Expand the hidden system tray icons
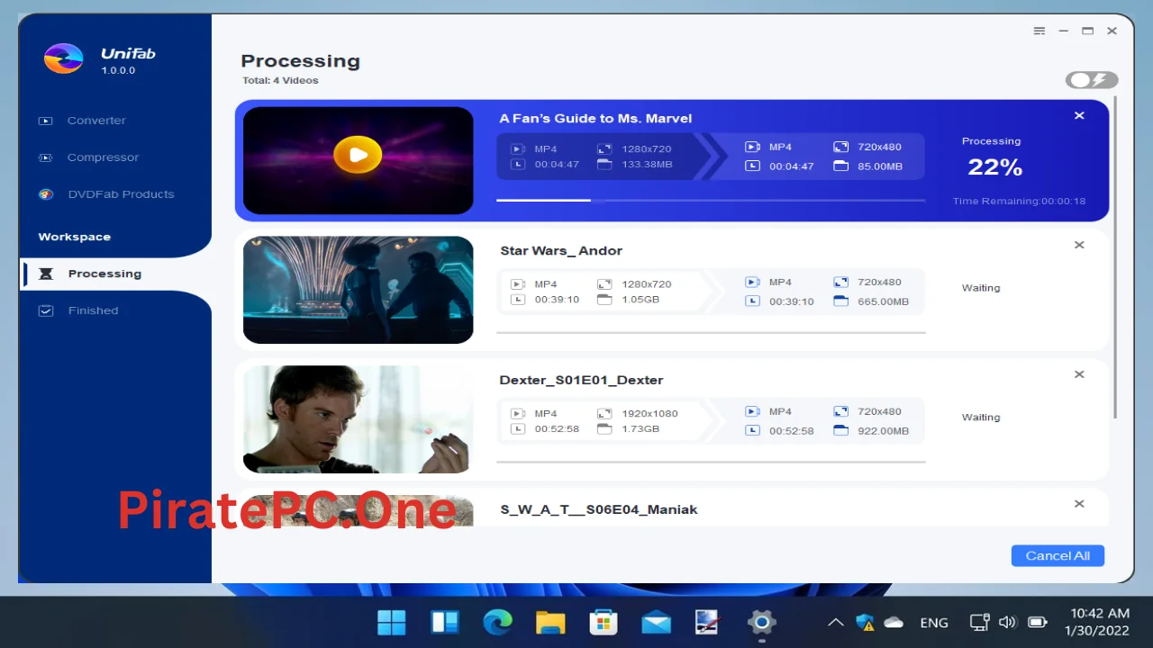Image resolution: width=1153 pixels, height=648 pixels. pyautogui.click(x=836, y=622)
